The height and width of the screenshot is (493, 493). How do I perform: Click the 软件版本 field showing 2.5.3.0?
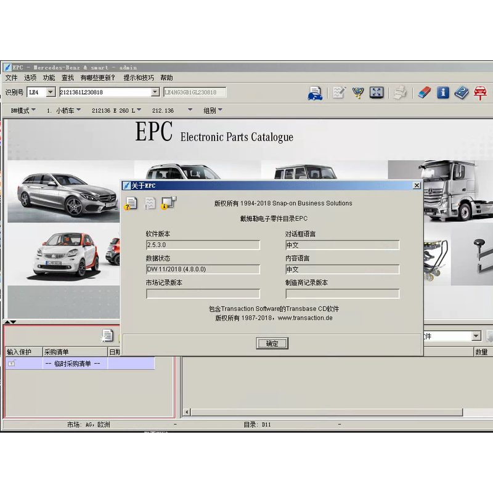[x=203, y=245]
